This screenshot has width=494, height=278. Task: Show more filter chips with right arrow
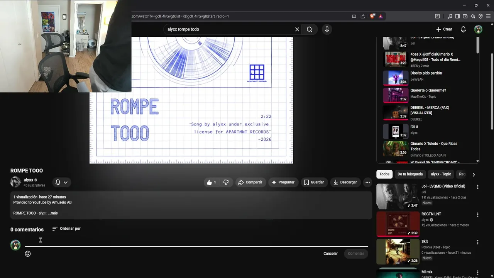pos(474,175)
